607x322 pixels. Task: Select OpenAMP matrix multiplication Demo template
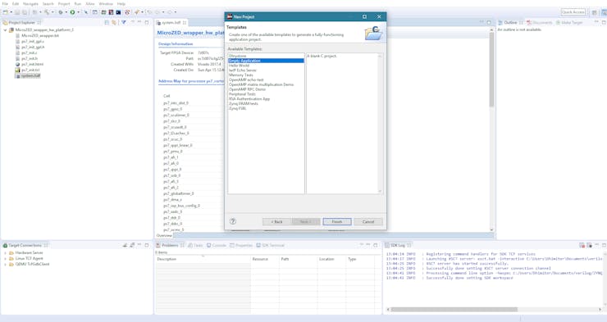pyautogui.click(x=262, y=84)
